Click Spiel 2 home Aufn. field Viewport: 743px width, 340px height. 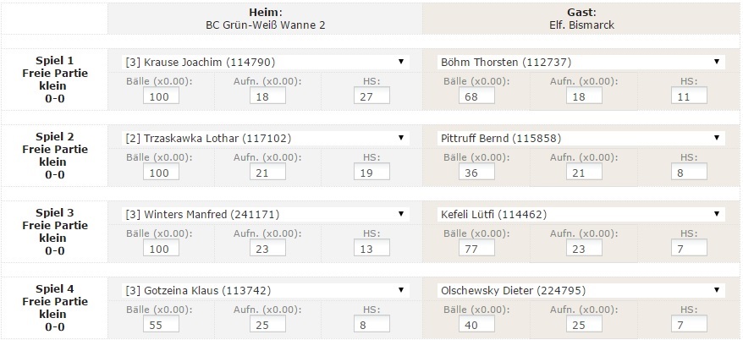[267, 172]
